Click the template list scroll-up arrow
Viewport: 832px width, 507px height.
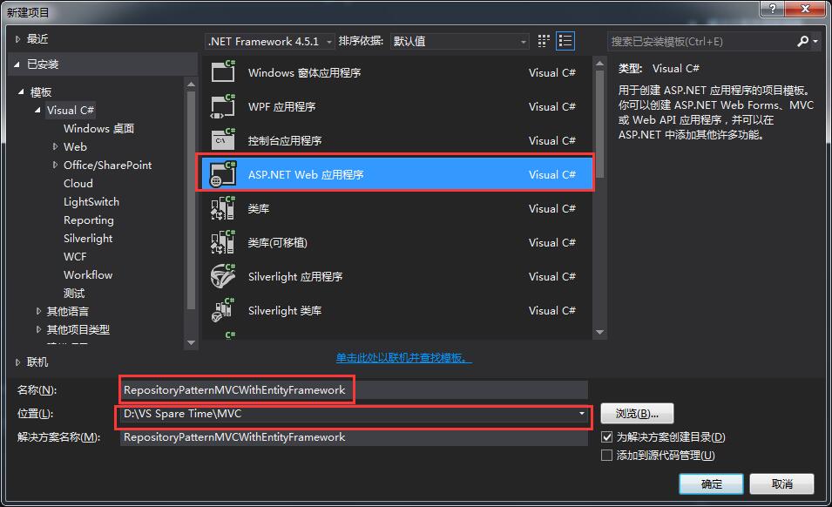[599, 64]
